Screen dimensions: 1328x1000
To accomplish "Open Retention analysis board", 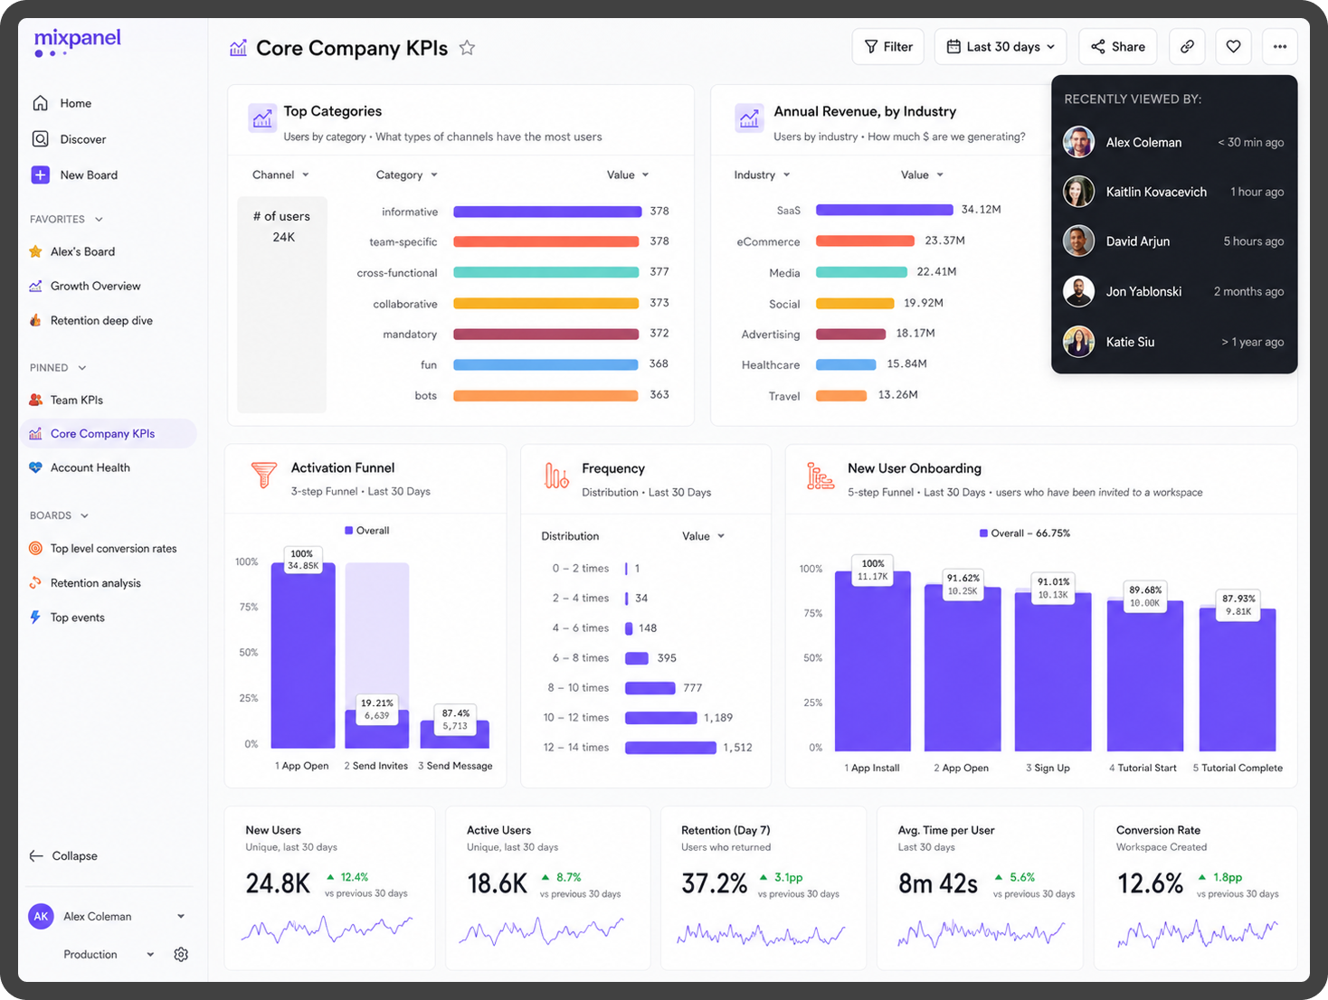I will click(x=85, y=583).
